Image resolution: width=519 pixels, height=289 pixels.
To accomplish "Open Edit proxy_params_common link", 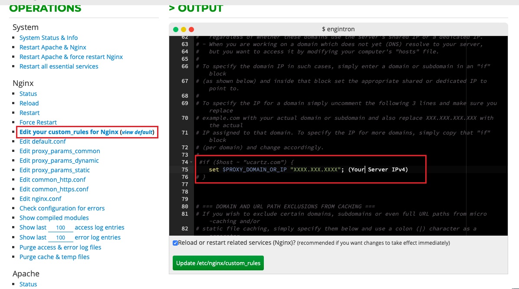I will pos(59,151).
